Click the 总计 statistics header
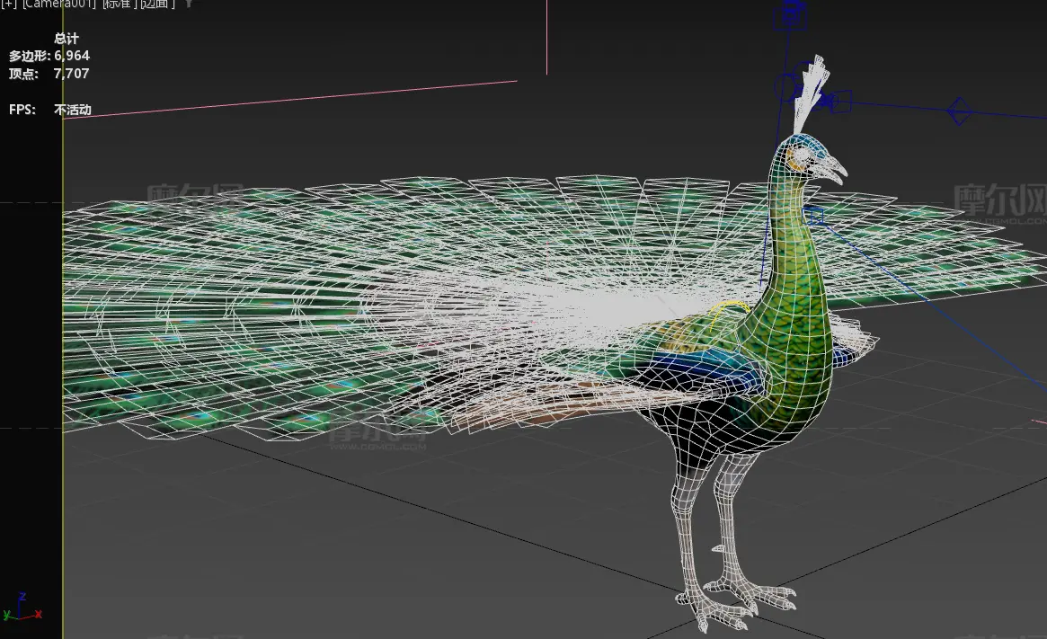 tap(67, 39)
